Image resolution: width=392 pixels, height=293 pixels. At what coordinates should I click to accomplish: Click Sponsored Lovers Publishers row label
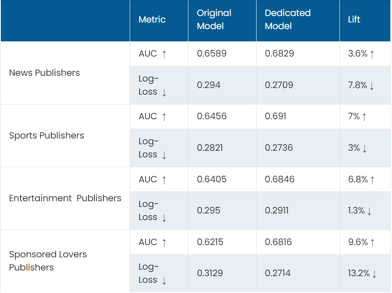(48, 261)
